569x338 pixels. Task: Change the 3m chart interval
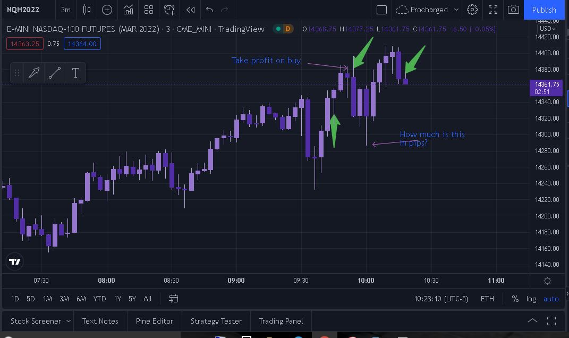click(x=66, y=10)
